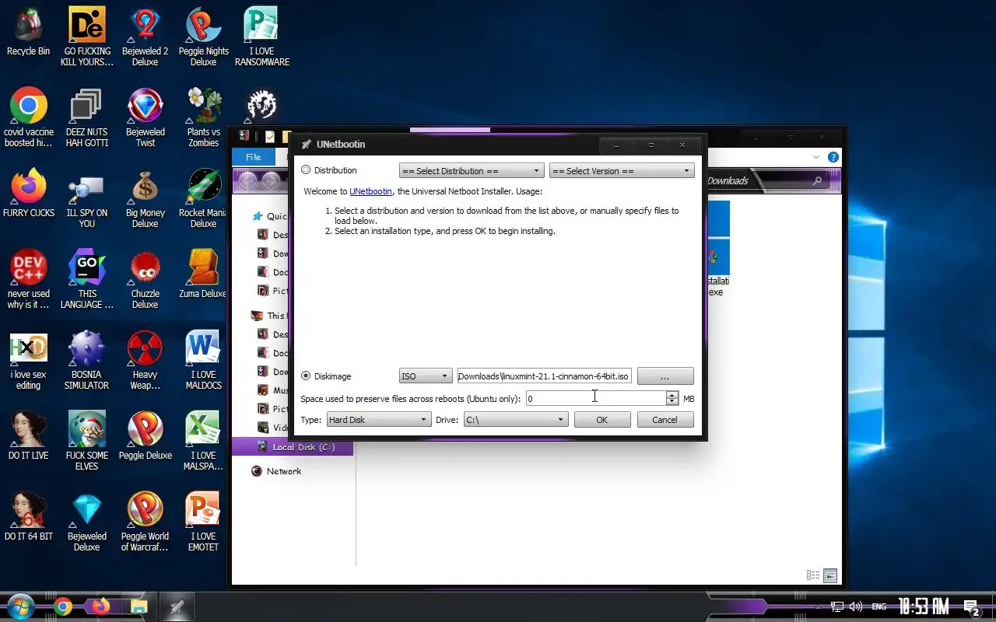Open the Type Hard Disk dropdown
The image size is (996, 622).
coord(378,420)
